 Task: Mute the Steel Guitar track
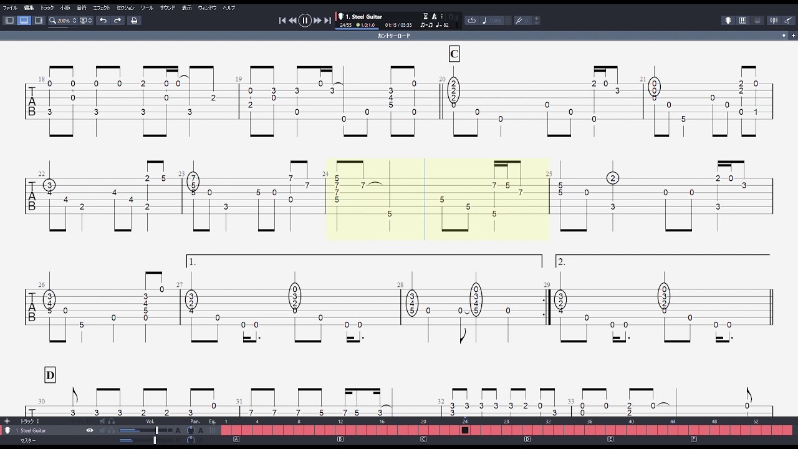[102, 430]
